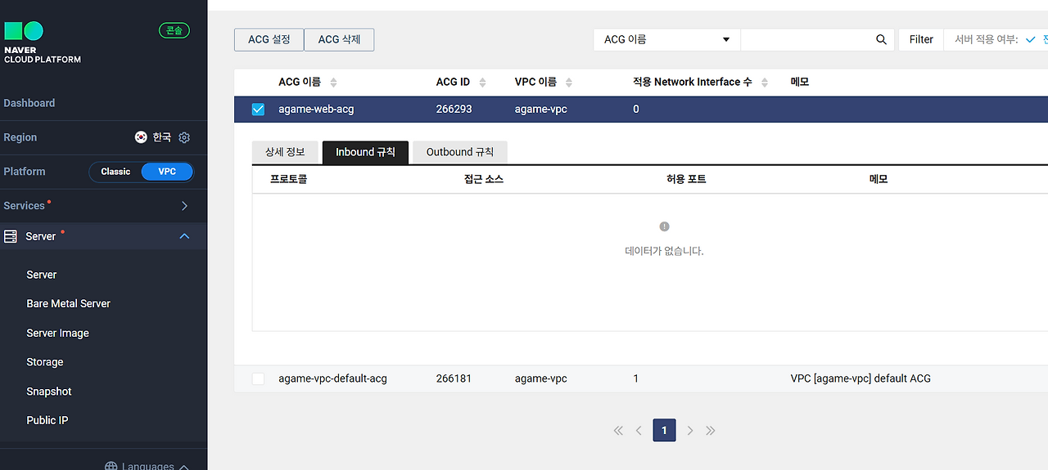Click the ACG 설정 button

(269, 39)
